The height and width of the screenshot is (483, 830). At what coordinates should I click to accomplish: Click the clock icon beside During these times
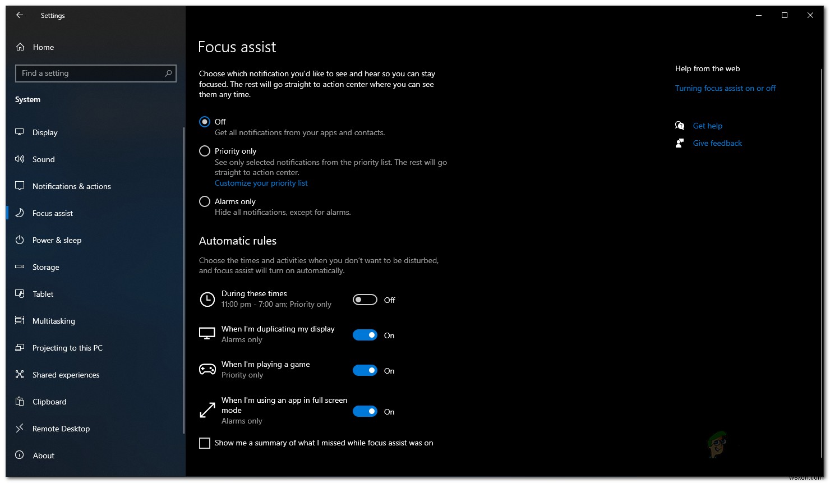coord(208,299)
